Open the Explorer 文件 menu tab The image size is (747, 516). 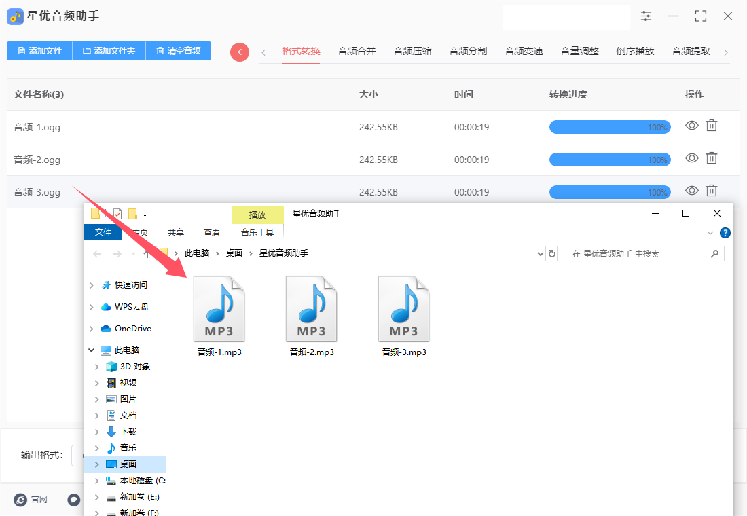tap(103, 232)
